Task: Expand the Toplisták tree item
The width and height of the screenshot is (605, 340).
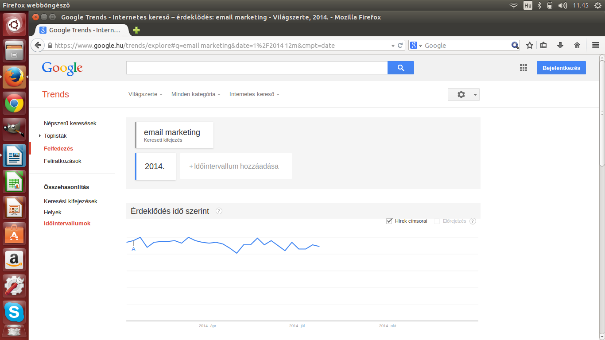Action: tap(39, 136)
